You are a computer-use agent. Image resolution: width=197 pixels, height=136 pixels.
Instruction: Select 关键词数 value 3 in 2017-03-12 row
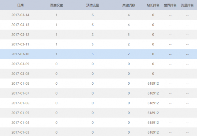[129, 35]
